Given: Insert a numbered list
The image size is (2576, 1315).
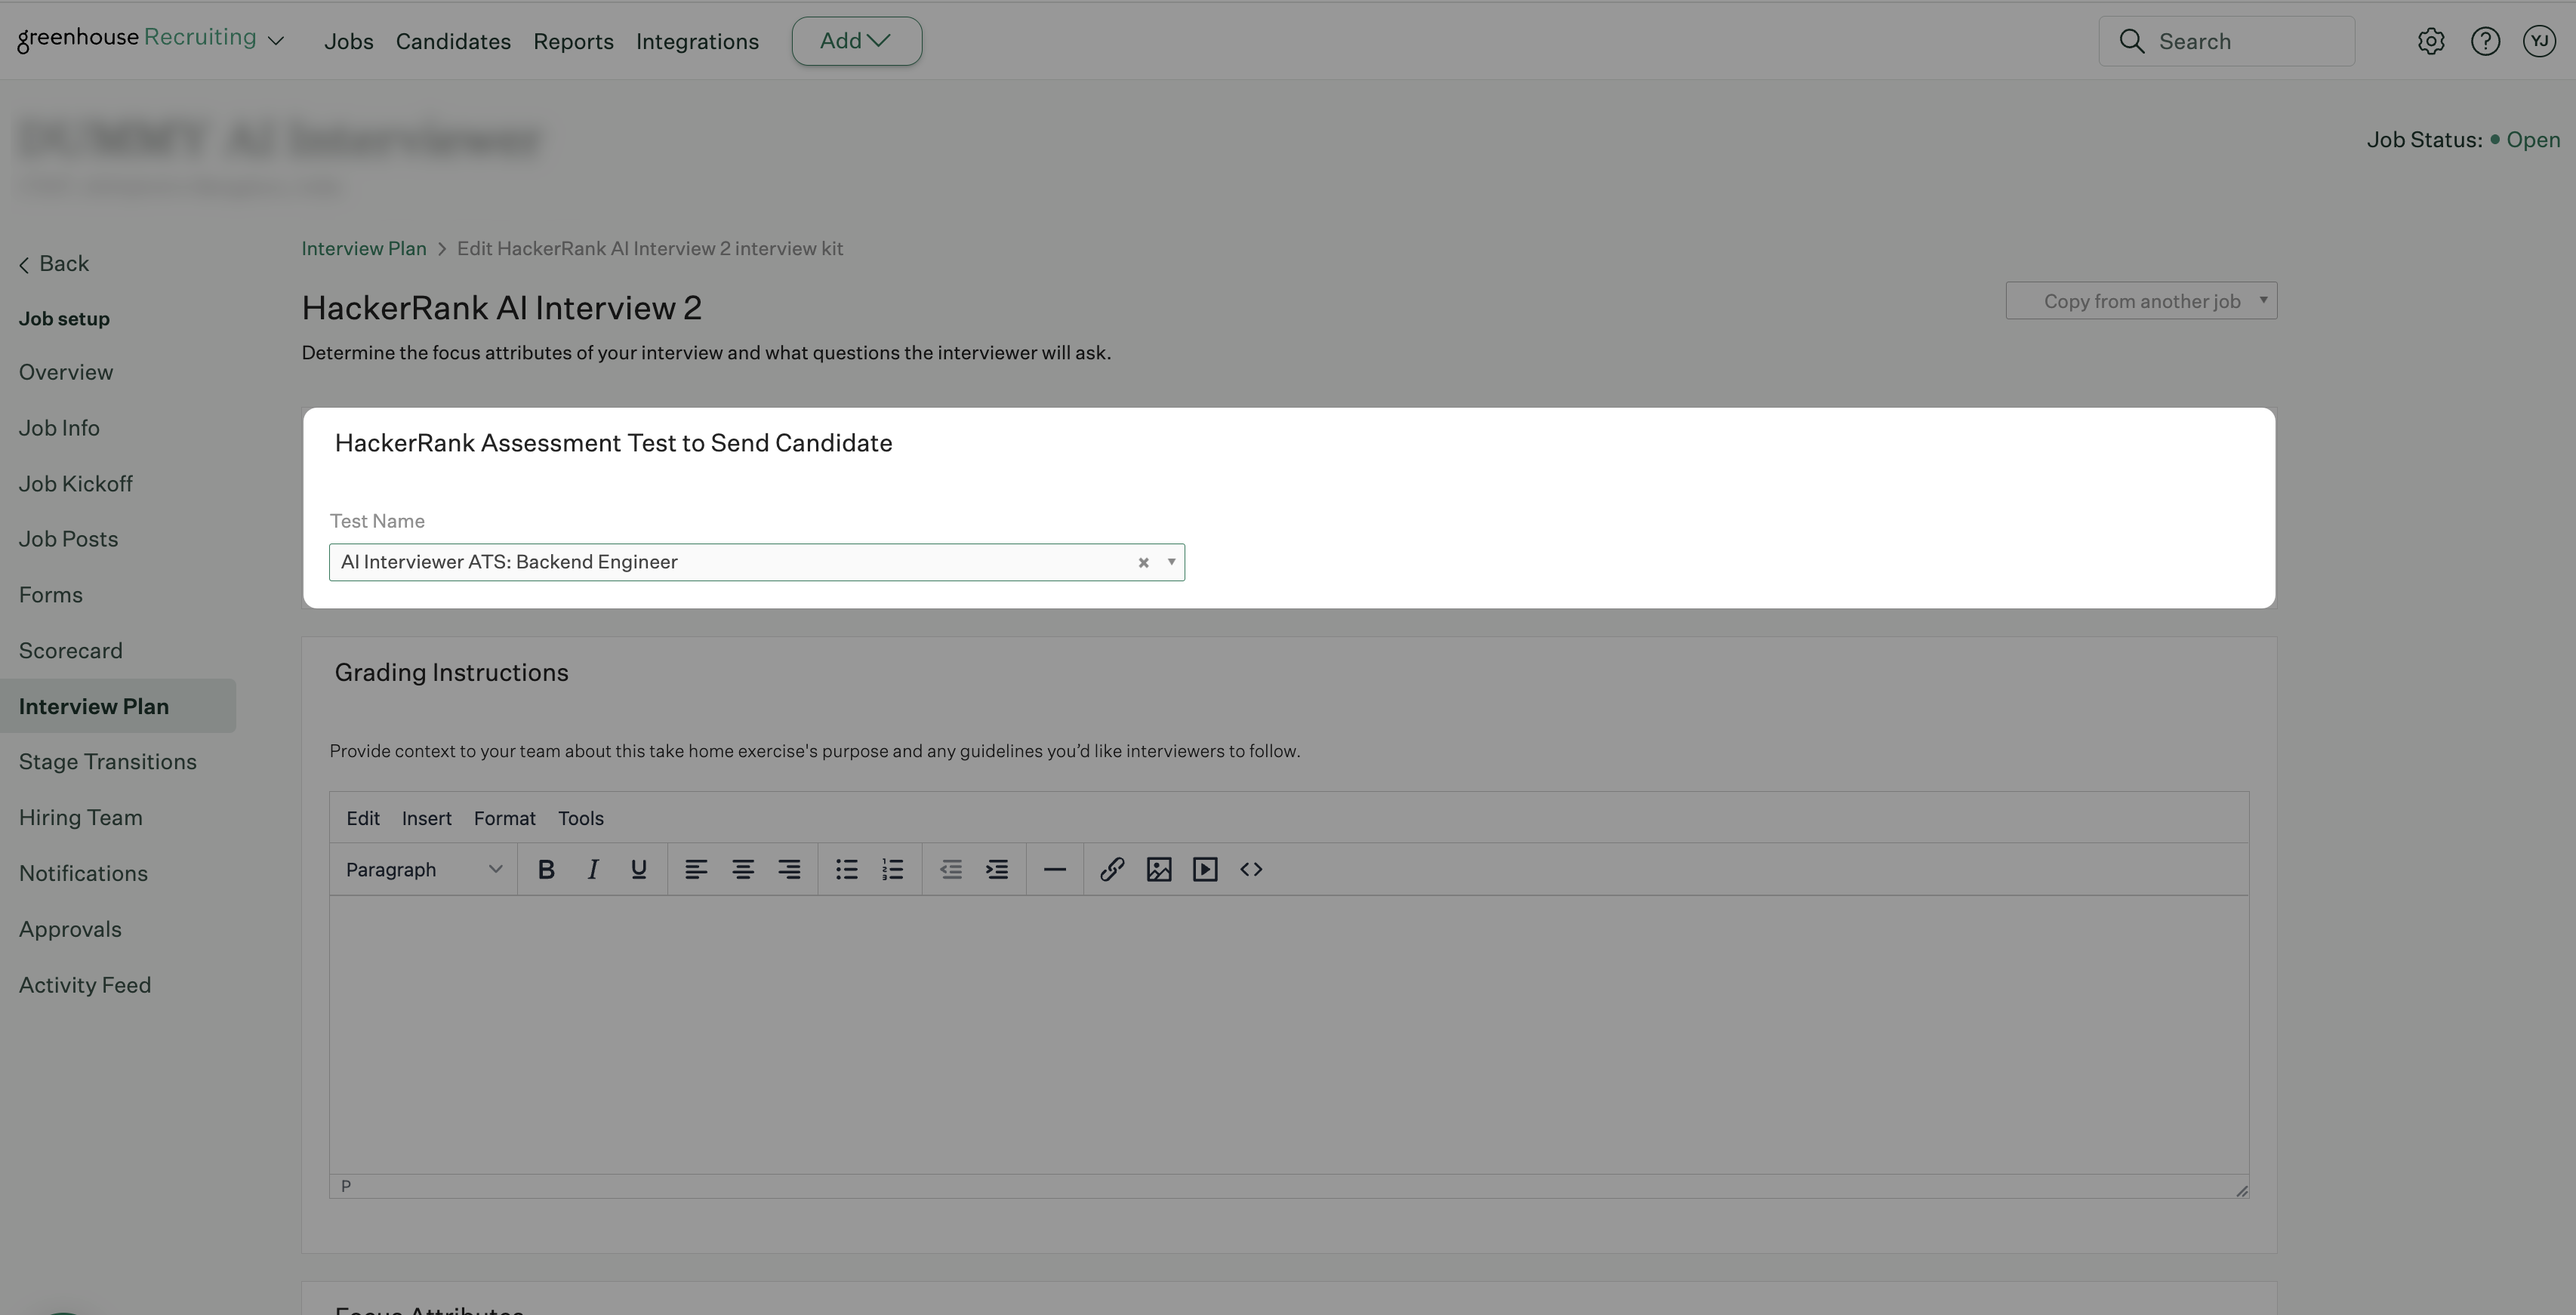Looking at the screenshot, I should tap(893, 869).
